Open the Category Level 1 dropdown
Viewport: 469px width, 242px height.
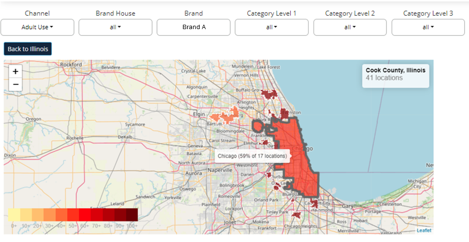click(271, 27)
